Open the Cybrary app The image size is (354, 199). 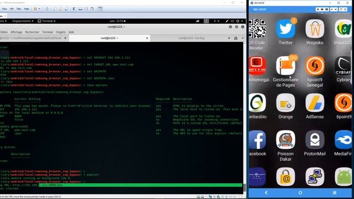pos(343,66)
